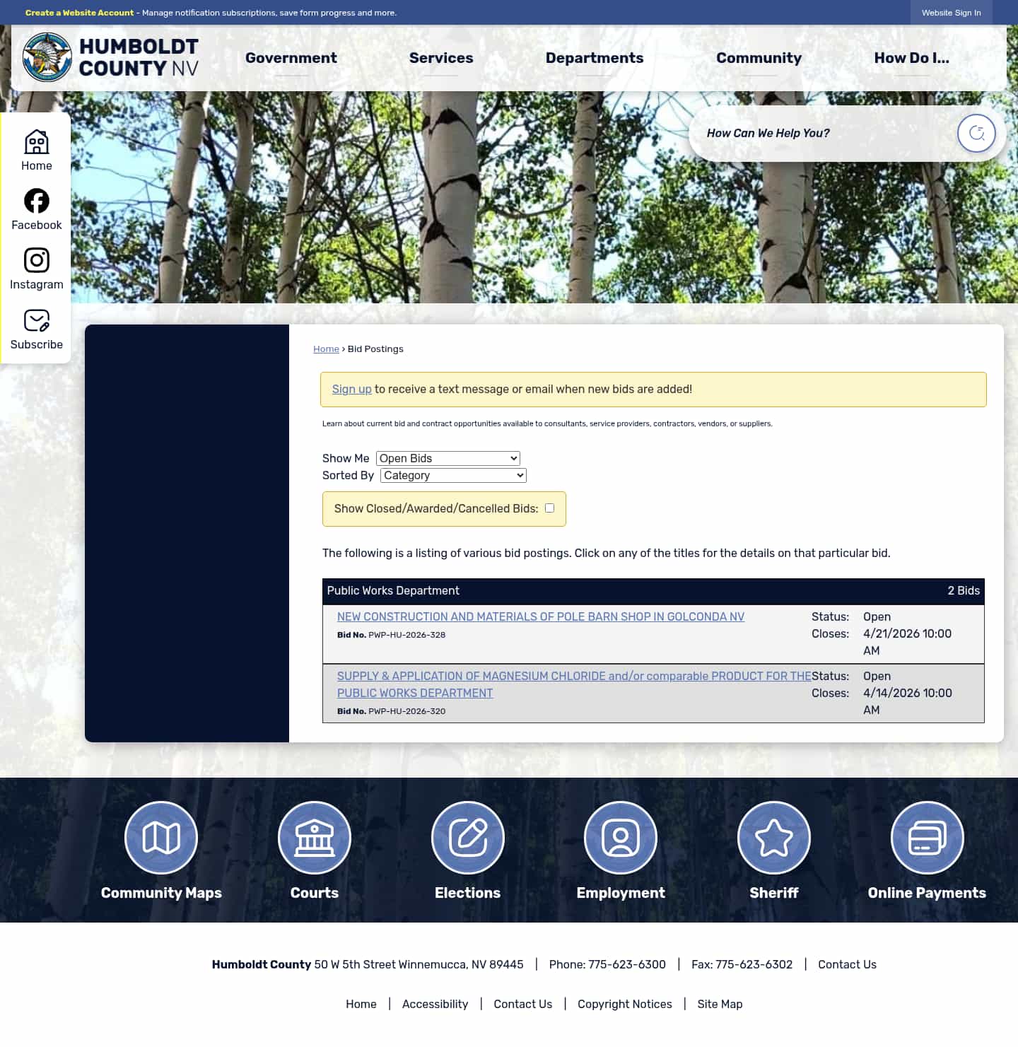This screenshot has width=1018, height=1047.
Task: Open the Home sidebar icon
Action: point(36,148)
